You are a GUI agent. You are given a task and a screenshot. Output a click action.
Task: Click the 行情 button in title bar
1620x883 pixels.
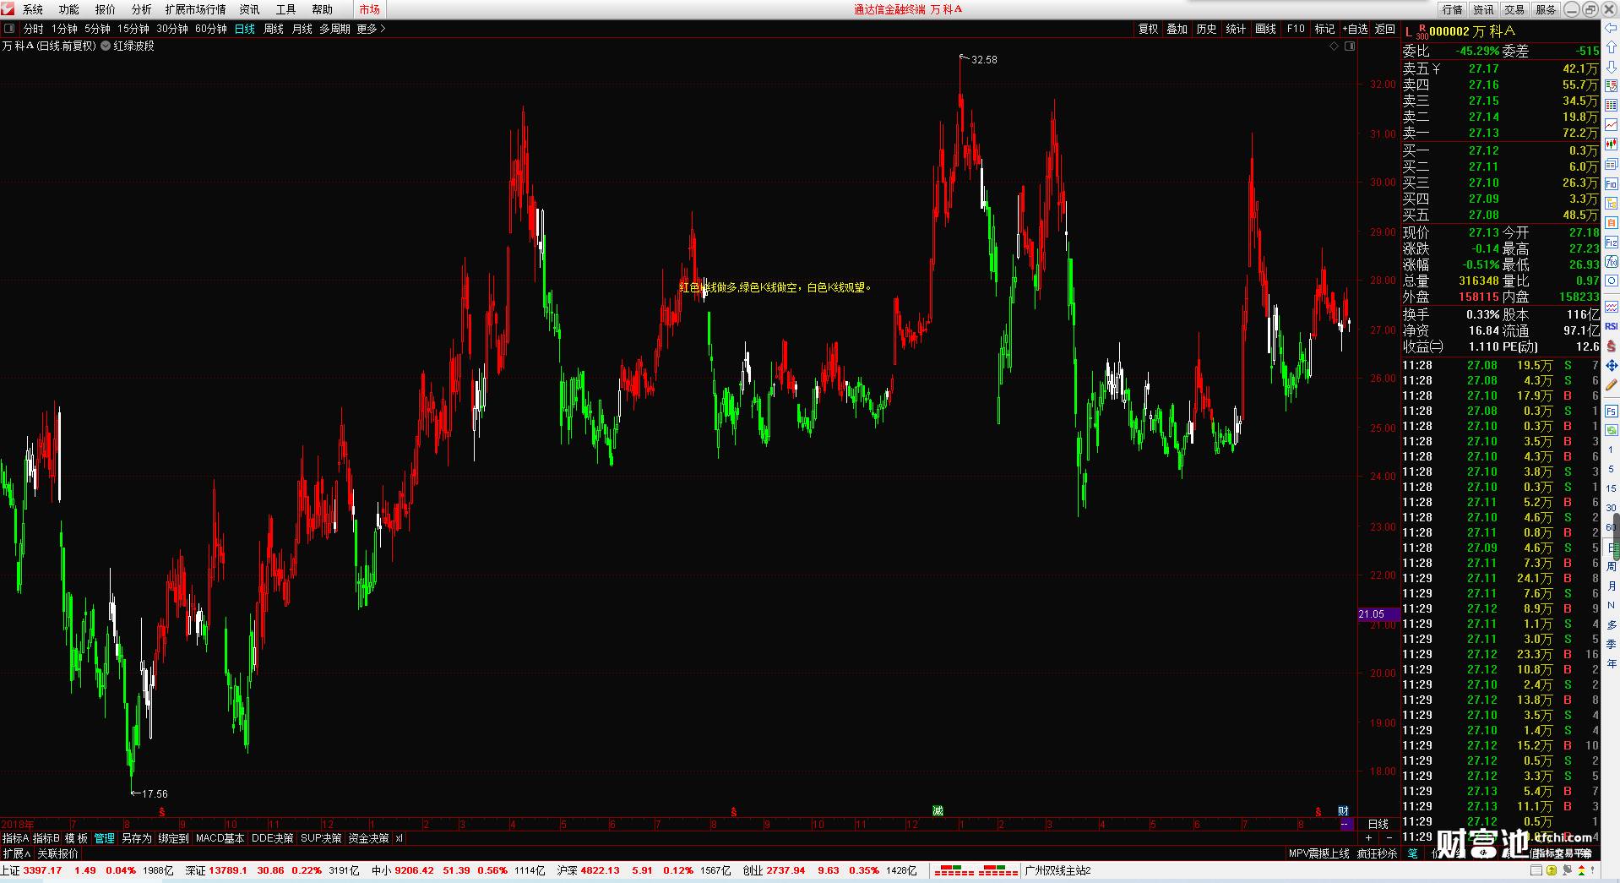pyautogui.click(x=1453, y=9)
